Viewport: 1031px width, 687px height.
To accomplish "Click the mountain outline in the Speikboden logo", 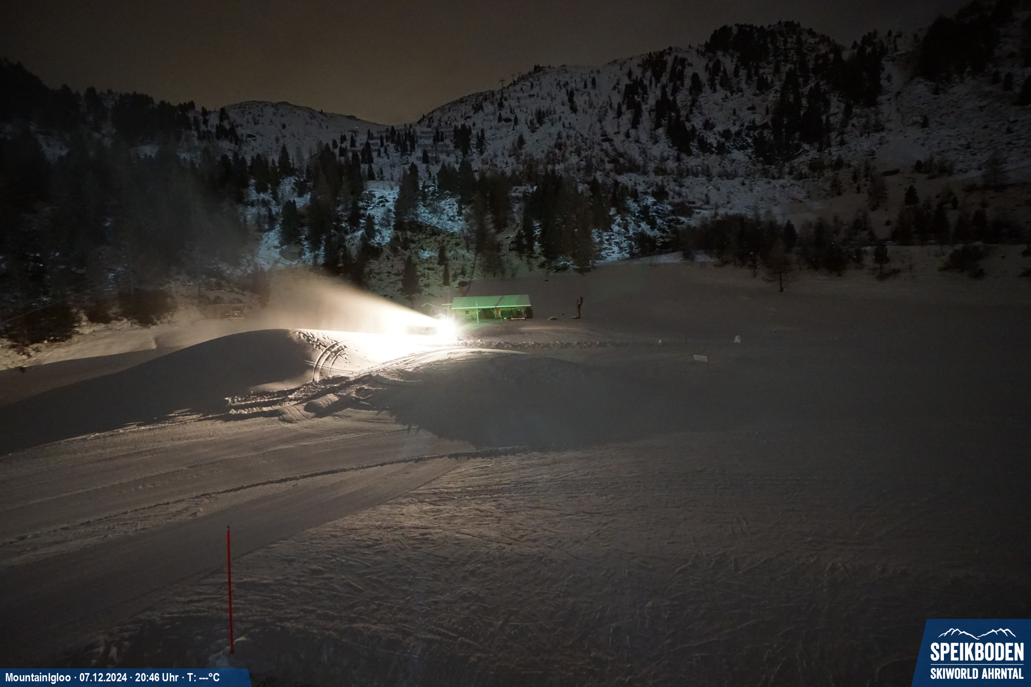I will 976,633.
